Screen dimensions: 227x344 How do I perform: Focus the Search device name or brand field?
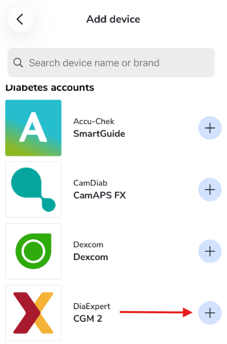tap(111, 63)
